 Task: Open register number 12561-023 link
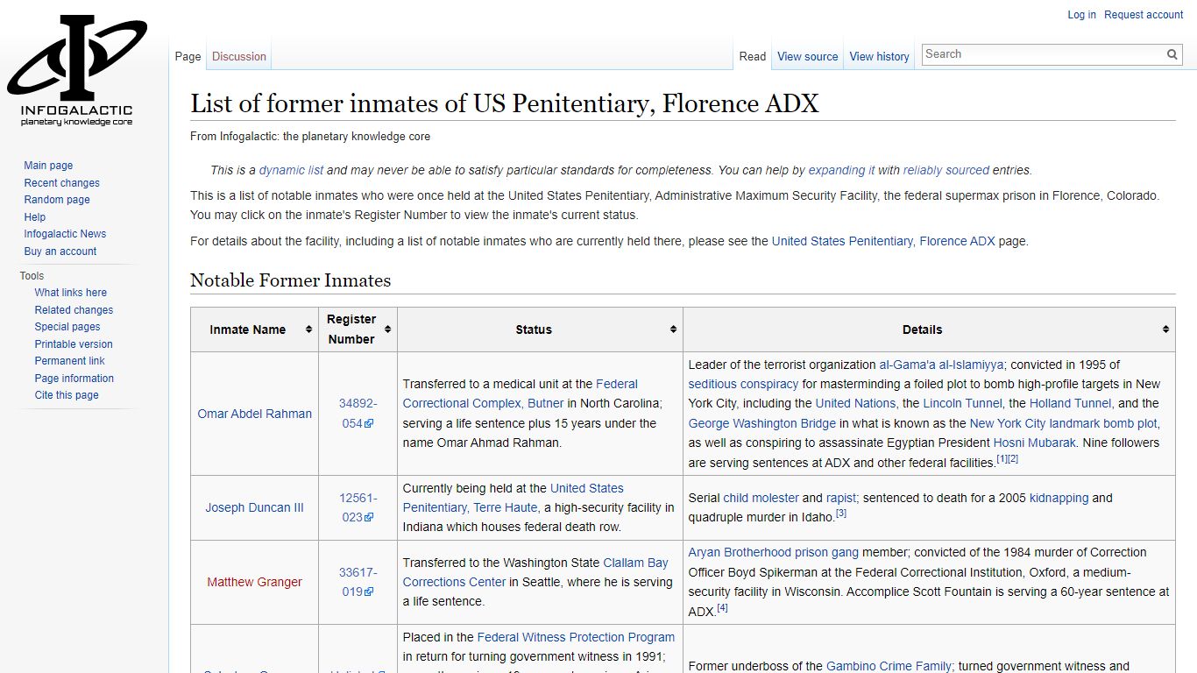tap(358, 507)
